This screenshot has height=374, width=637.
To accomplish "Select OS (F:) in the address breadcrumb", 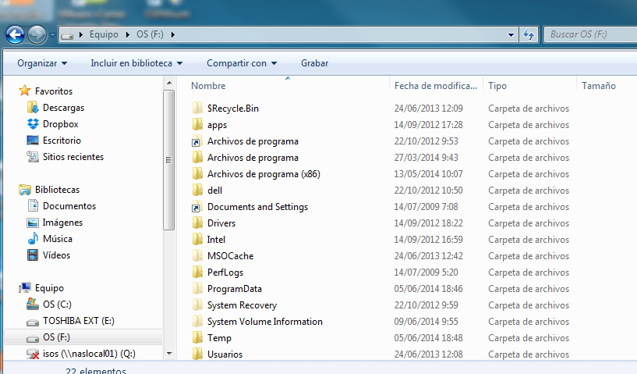I will click(150, 34).
